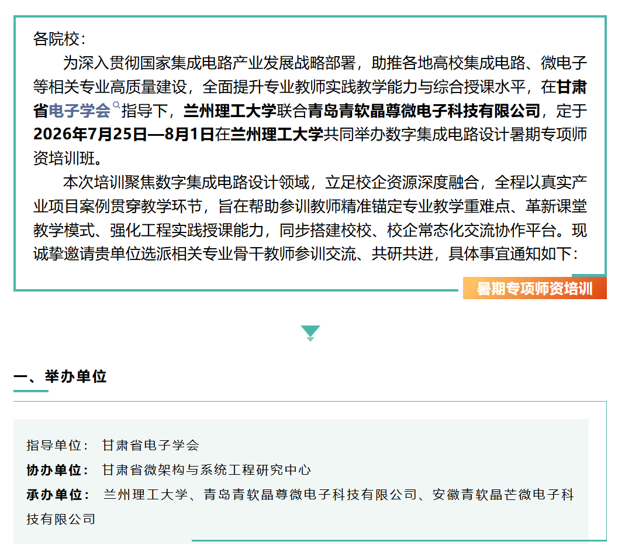Click the bold date 2026年7月25日—8月1日
The width and height of the screenshot is (618, 555).
[124, 135]
